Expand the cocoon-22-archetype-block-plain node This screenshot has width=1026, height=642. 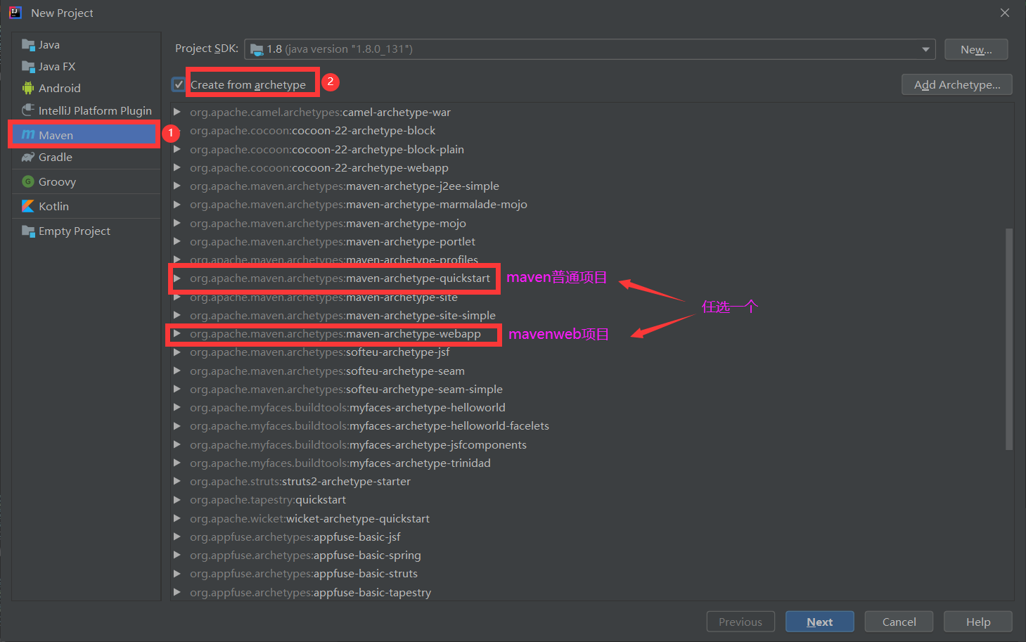coord(177,150)
